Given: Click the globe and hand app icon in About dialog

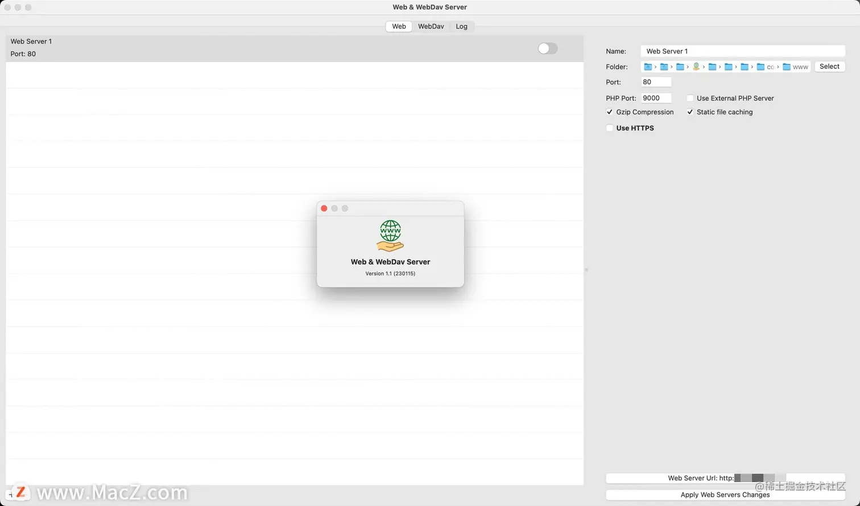Looking at the screenshot, I should 390,236.
